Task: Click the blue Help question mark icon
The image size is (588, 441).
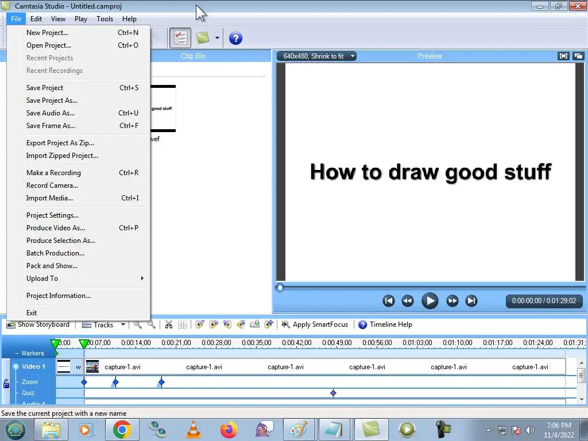Action: [x=235, y=38]
